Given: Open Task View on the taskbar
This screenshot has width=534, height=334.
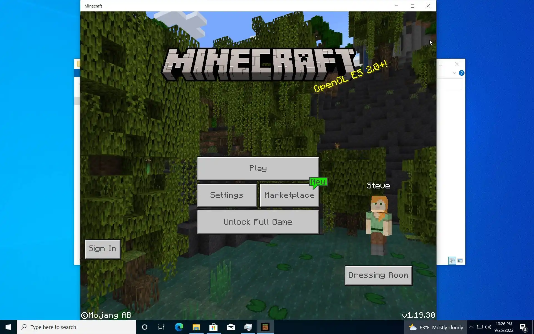Looking at the screenshot, I should pyautogui.click(x=161, y=327).
